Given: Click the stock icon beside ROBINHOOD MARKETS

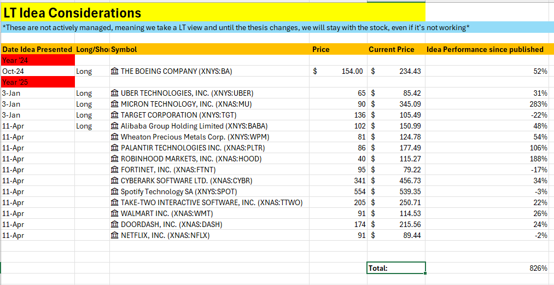Looking at the screenshot, I should pyautogui.click(x=115, y=159).
